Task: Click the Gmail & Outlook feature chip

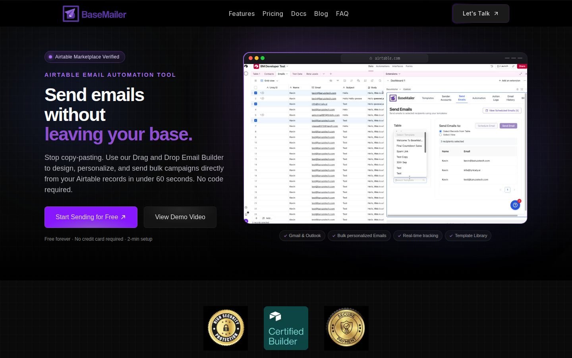Action: pyautogui.click(x=302, y=236)
